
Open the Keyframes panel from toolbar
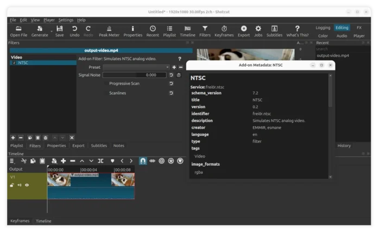point(224,31)
